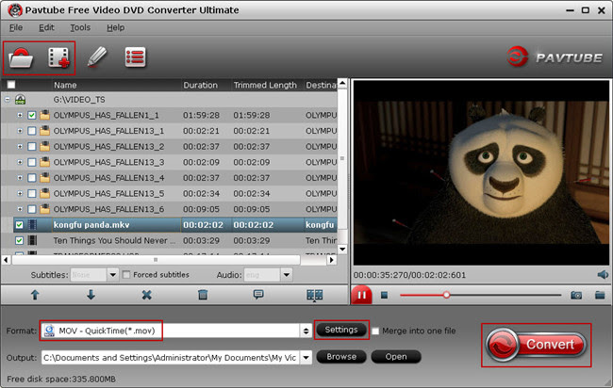
Task: Check the OLYMPUS_HAS_FALLEN13_2 checkbox
Action: (32, 147)
